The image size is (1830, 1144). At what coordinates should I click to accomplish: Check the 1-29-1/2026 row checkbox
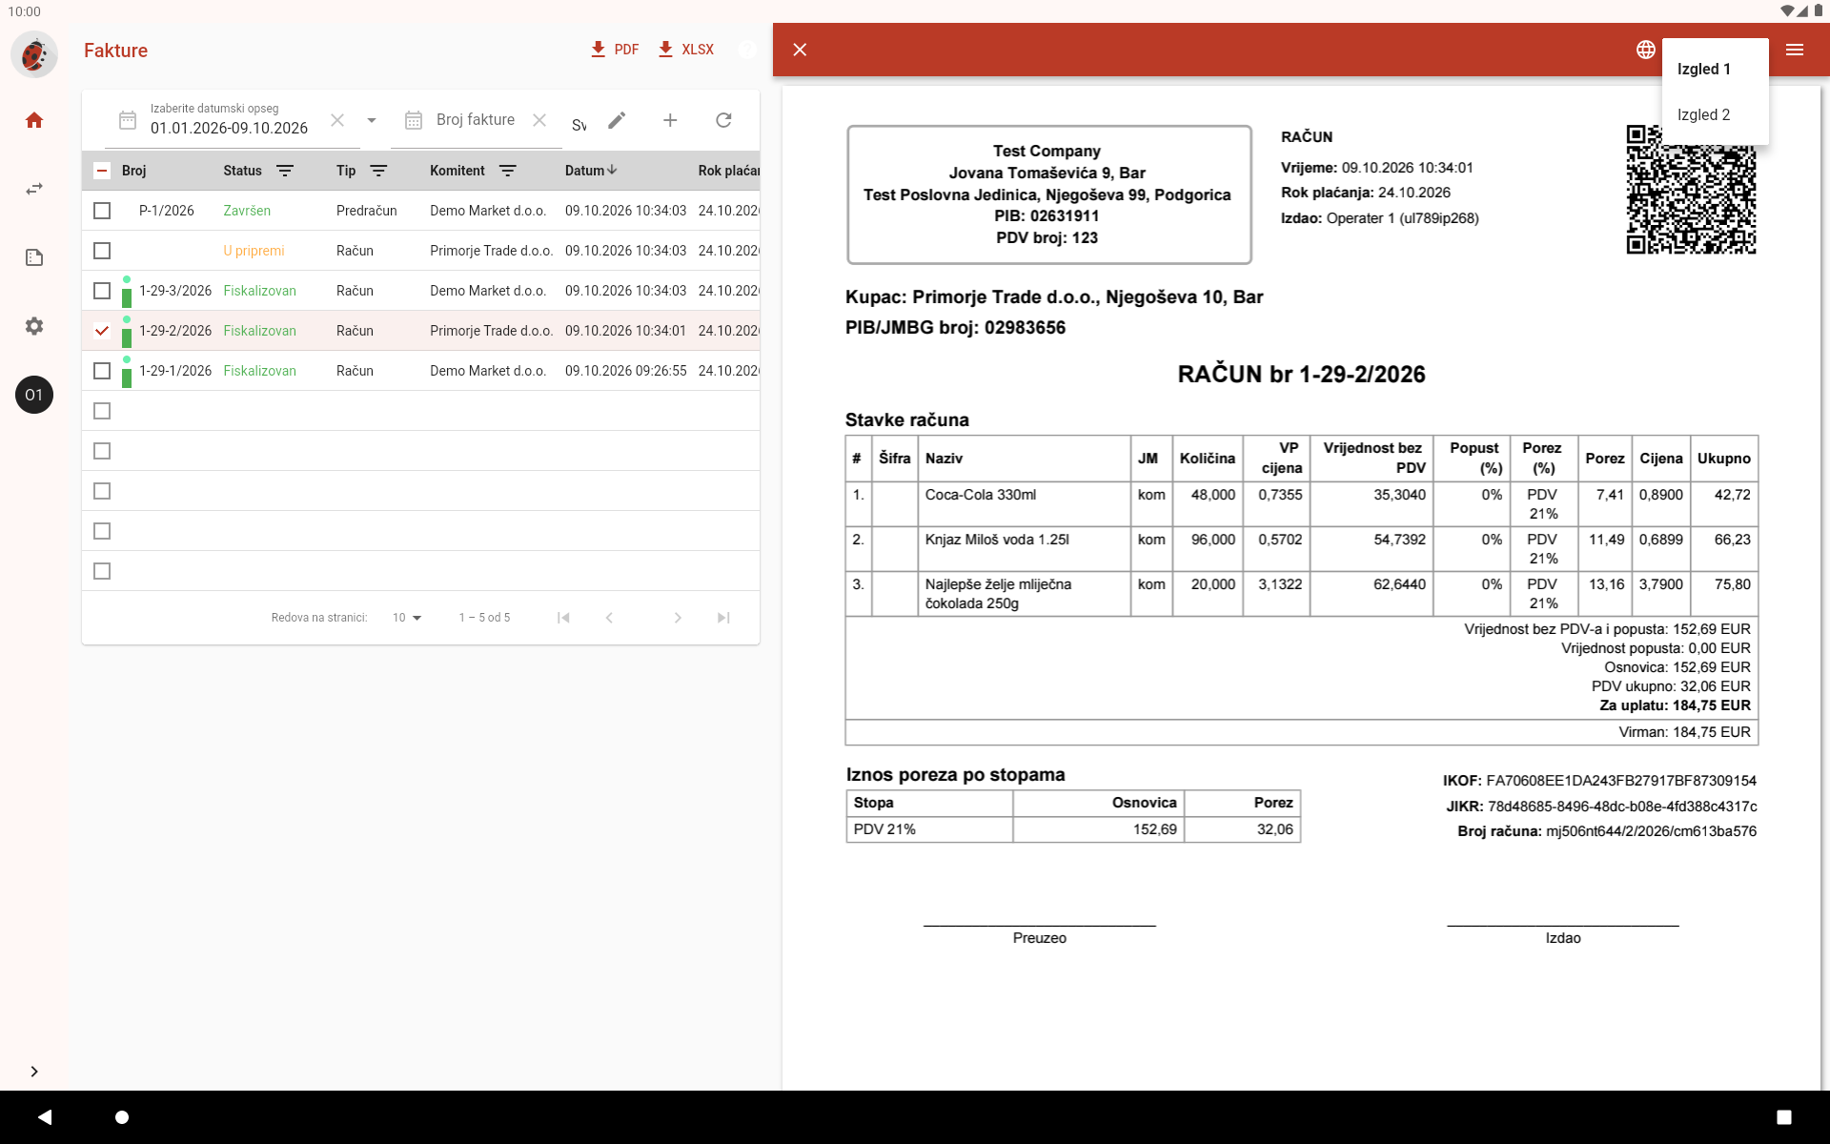102,371
